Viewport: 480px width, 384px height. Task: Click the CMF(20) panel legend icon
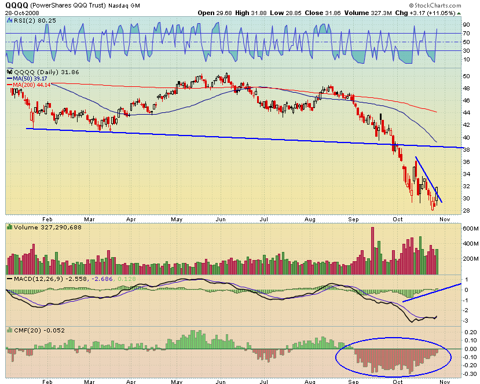(x=9, y=330)
